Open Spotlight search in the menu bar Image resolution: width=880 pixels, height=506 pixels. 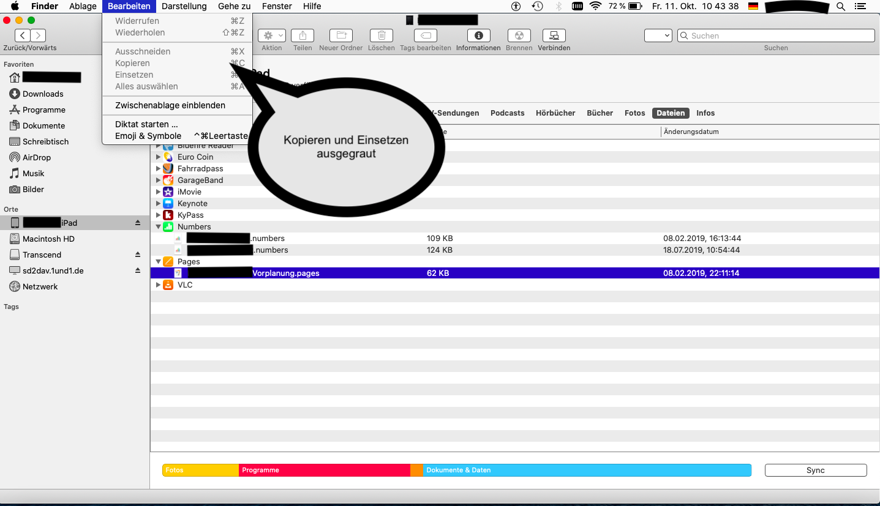(x=841, y=6)
